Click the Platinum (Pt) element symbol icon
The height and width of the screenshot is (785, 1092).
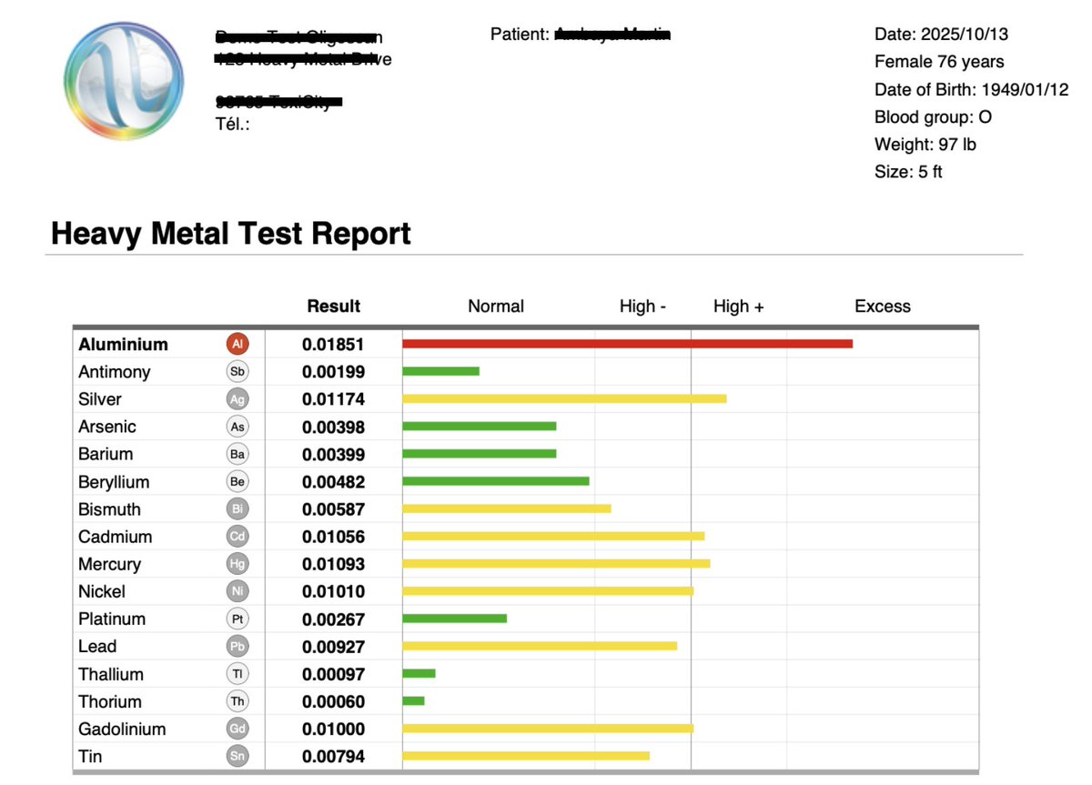click(238, 619)
